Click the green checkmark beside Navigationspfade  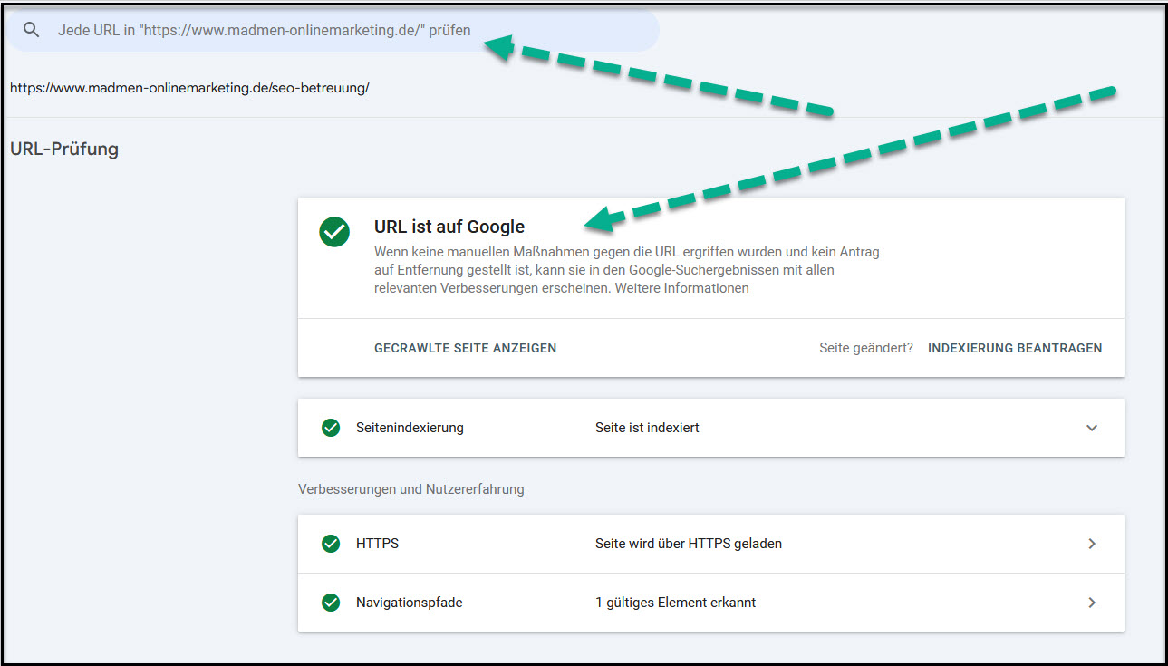[x=331, y=602]
